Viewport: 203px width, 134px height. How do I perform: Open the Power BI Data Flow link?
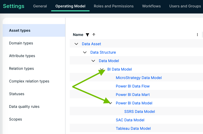coord(133,86)
